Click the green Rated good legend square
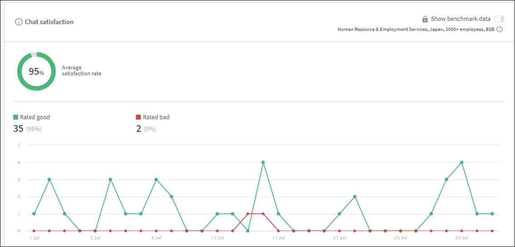 click(16, 117)
